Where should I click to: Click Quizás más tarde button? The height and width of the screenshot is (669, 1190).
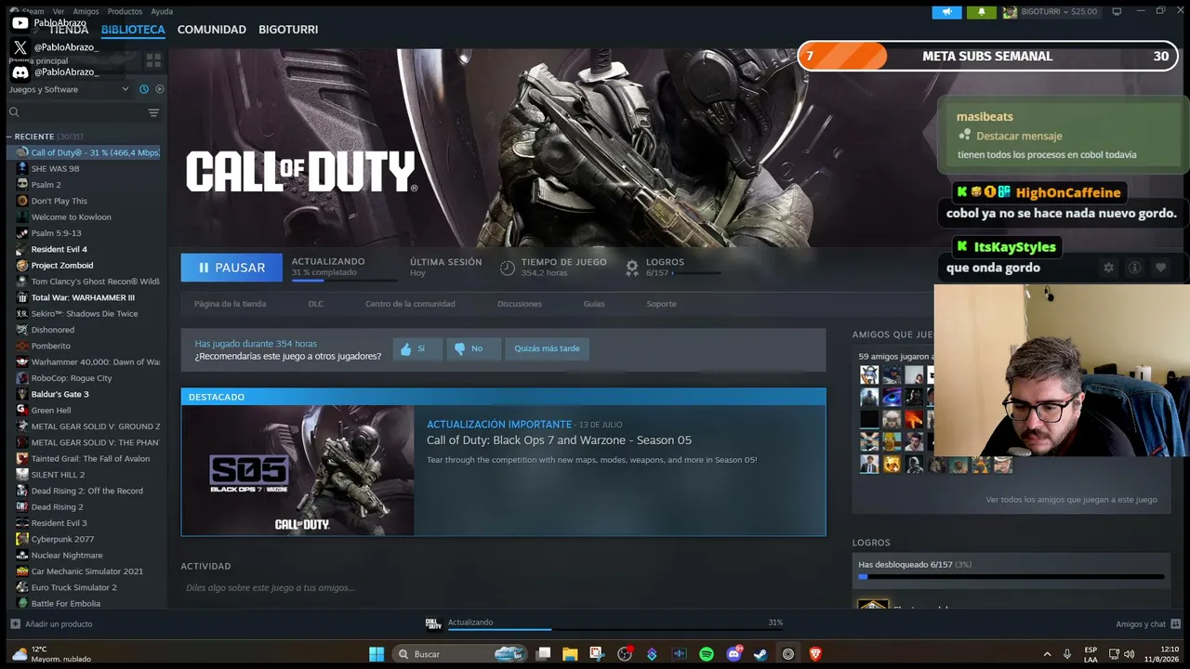point(547,349)
